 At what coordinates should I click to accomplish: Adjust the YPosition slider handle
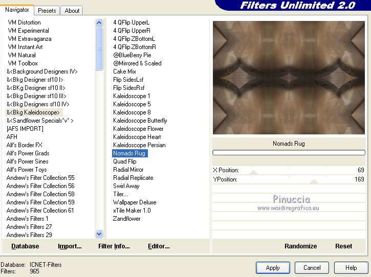314,181
